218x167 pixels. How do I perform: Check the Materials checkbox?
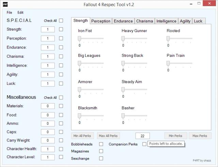coord(61,106)
